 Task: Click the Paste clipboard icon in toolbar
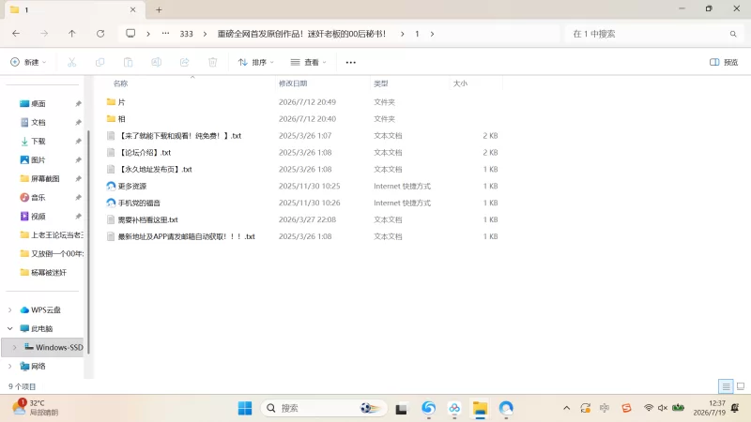128,62
